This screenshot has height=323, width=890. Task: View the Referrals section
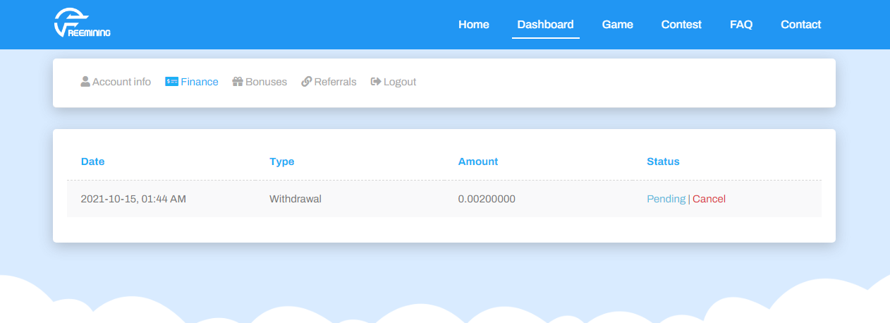pos(336,82)
